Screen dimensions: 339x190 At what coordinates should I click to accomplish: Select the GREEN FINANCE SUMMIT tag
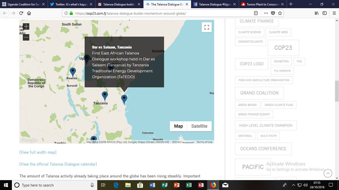(x=254, y=114)
